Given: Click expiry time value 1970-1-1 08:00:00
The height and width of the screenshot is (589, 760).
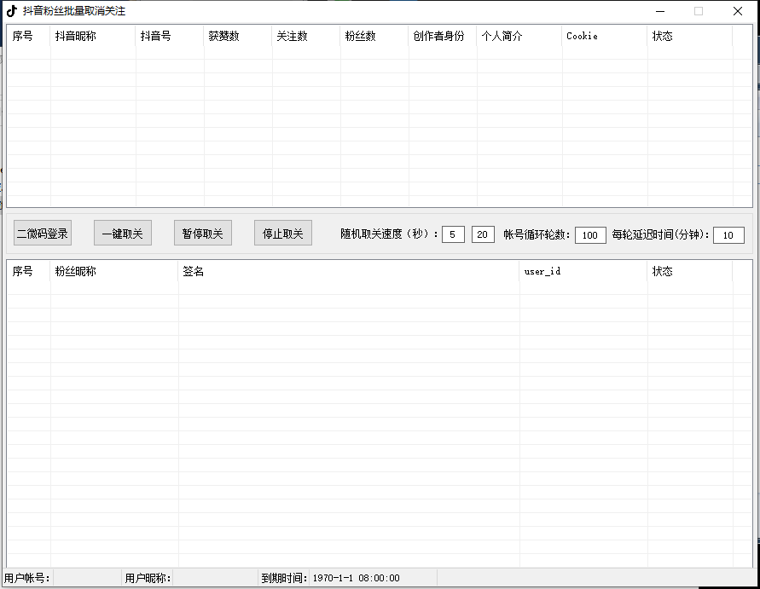Looking at the screenshot, I should (357, 578).
